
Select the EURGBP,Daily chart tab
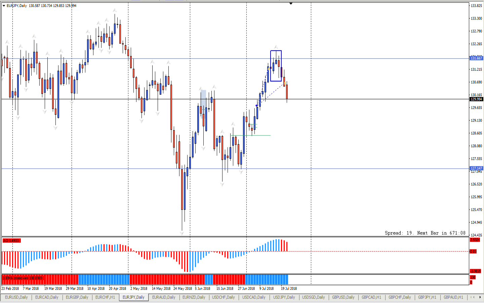[77, 297]
